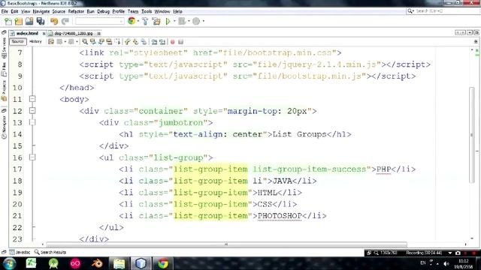Click the red Start Macro Recording icon
This screenshot has width=481, height=270.
[173, 42]
